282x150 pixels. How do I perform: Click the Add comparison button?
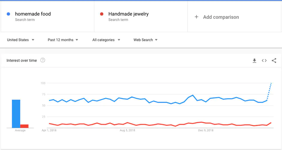221,17
